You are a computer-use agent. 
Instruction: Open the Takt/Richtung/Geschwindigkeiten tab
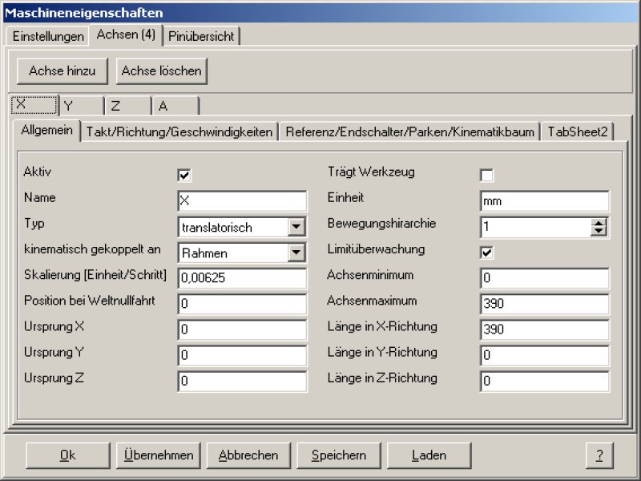click(x=179, y=131)
